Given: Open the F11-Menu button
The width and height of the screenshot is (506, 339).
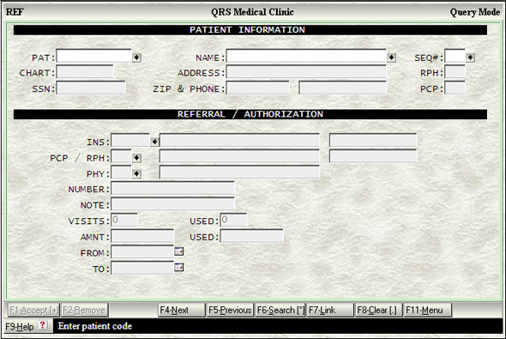Looking at the screenshot, I should click(428, 310).
